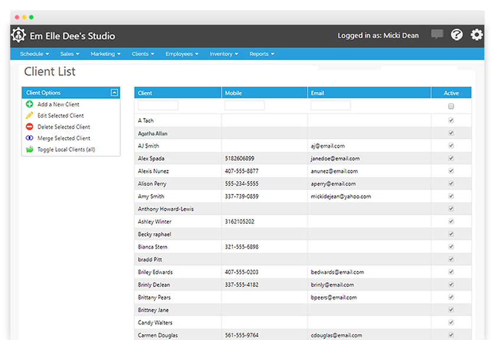
Task: Open the Marketing dropdown menu
Action: click(x=106, y=54)
